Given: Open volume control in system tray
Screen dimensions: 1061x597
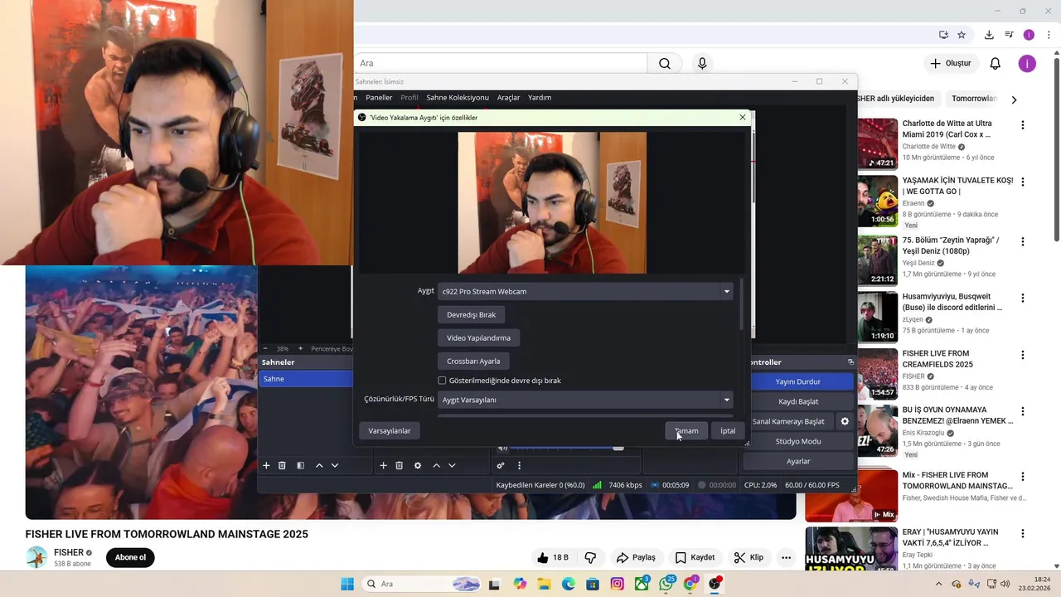Looking at the screenshot, I should pos(1005,584).
